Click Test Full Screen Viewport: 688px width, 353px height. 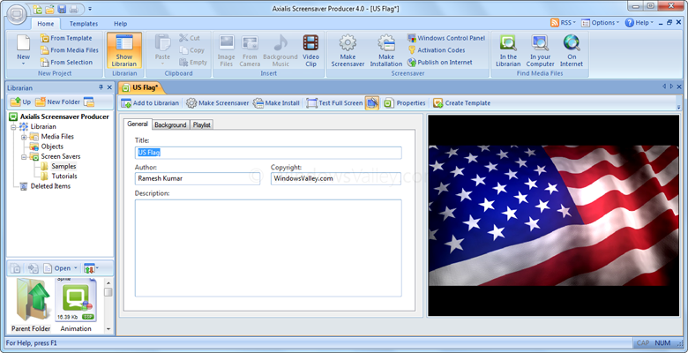(x=335, y=103)
